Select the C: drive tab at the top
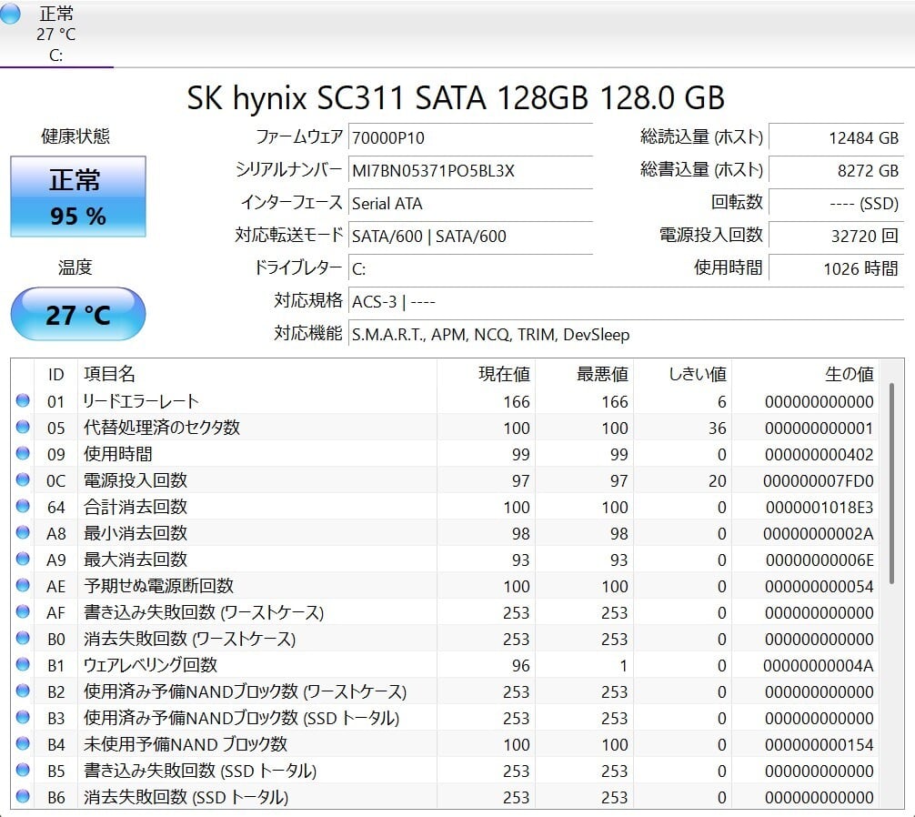The width and height of the screenshot is (915, 817). click(56, 35)
